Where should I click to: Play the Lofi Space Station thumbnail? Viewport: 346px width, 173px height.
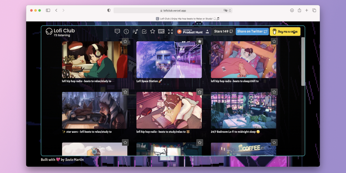point(169,60)
